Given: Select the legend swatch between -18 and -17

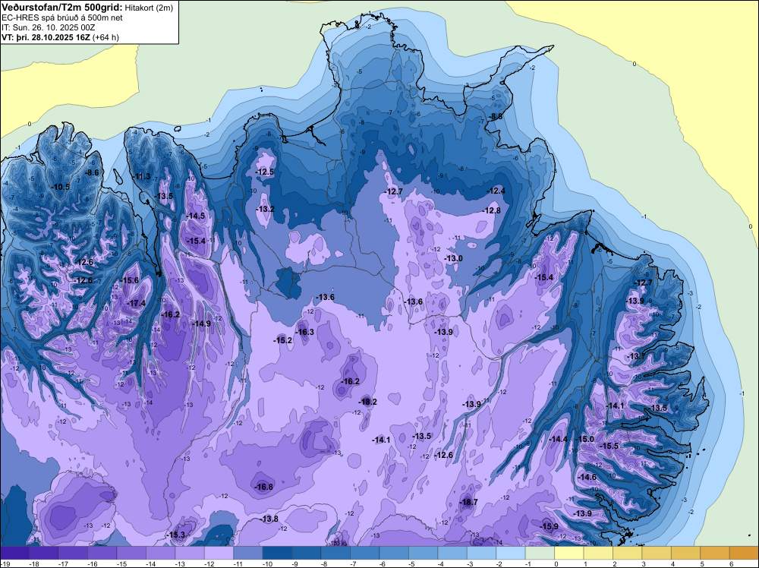Looking at the screenshot, I should click(x=43, y=553).
